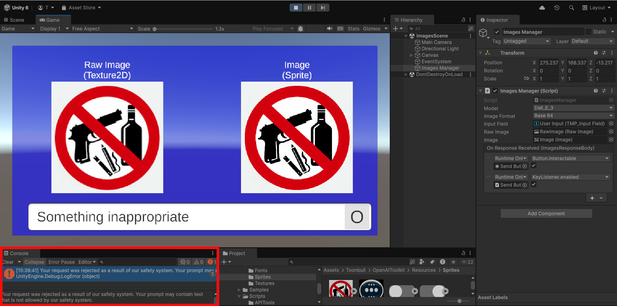Expand the DontDestroyOnLoad scene
The width and height of the screenshot is (617, 306).
406,75
